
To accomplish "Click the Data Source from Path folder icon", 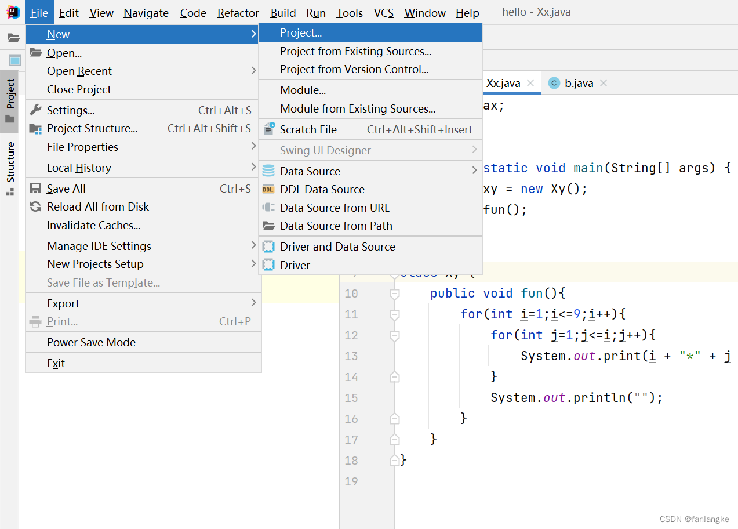I will point(268,226).
